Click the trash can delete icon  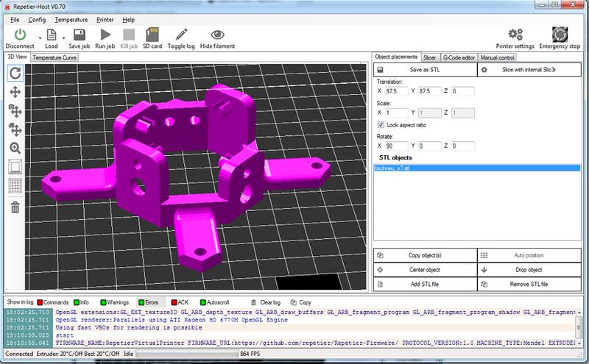(15, 207)
